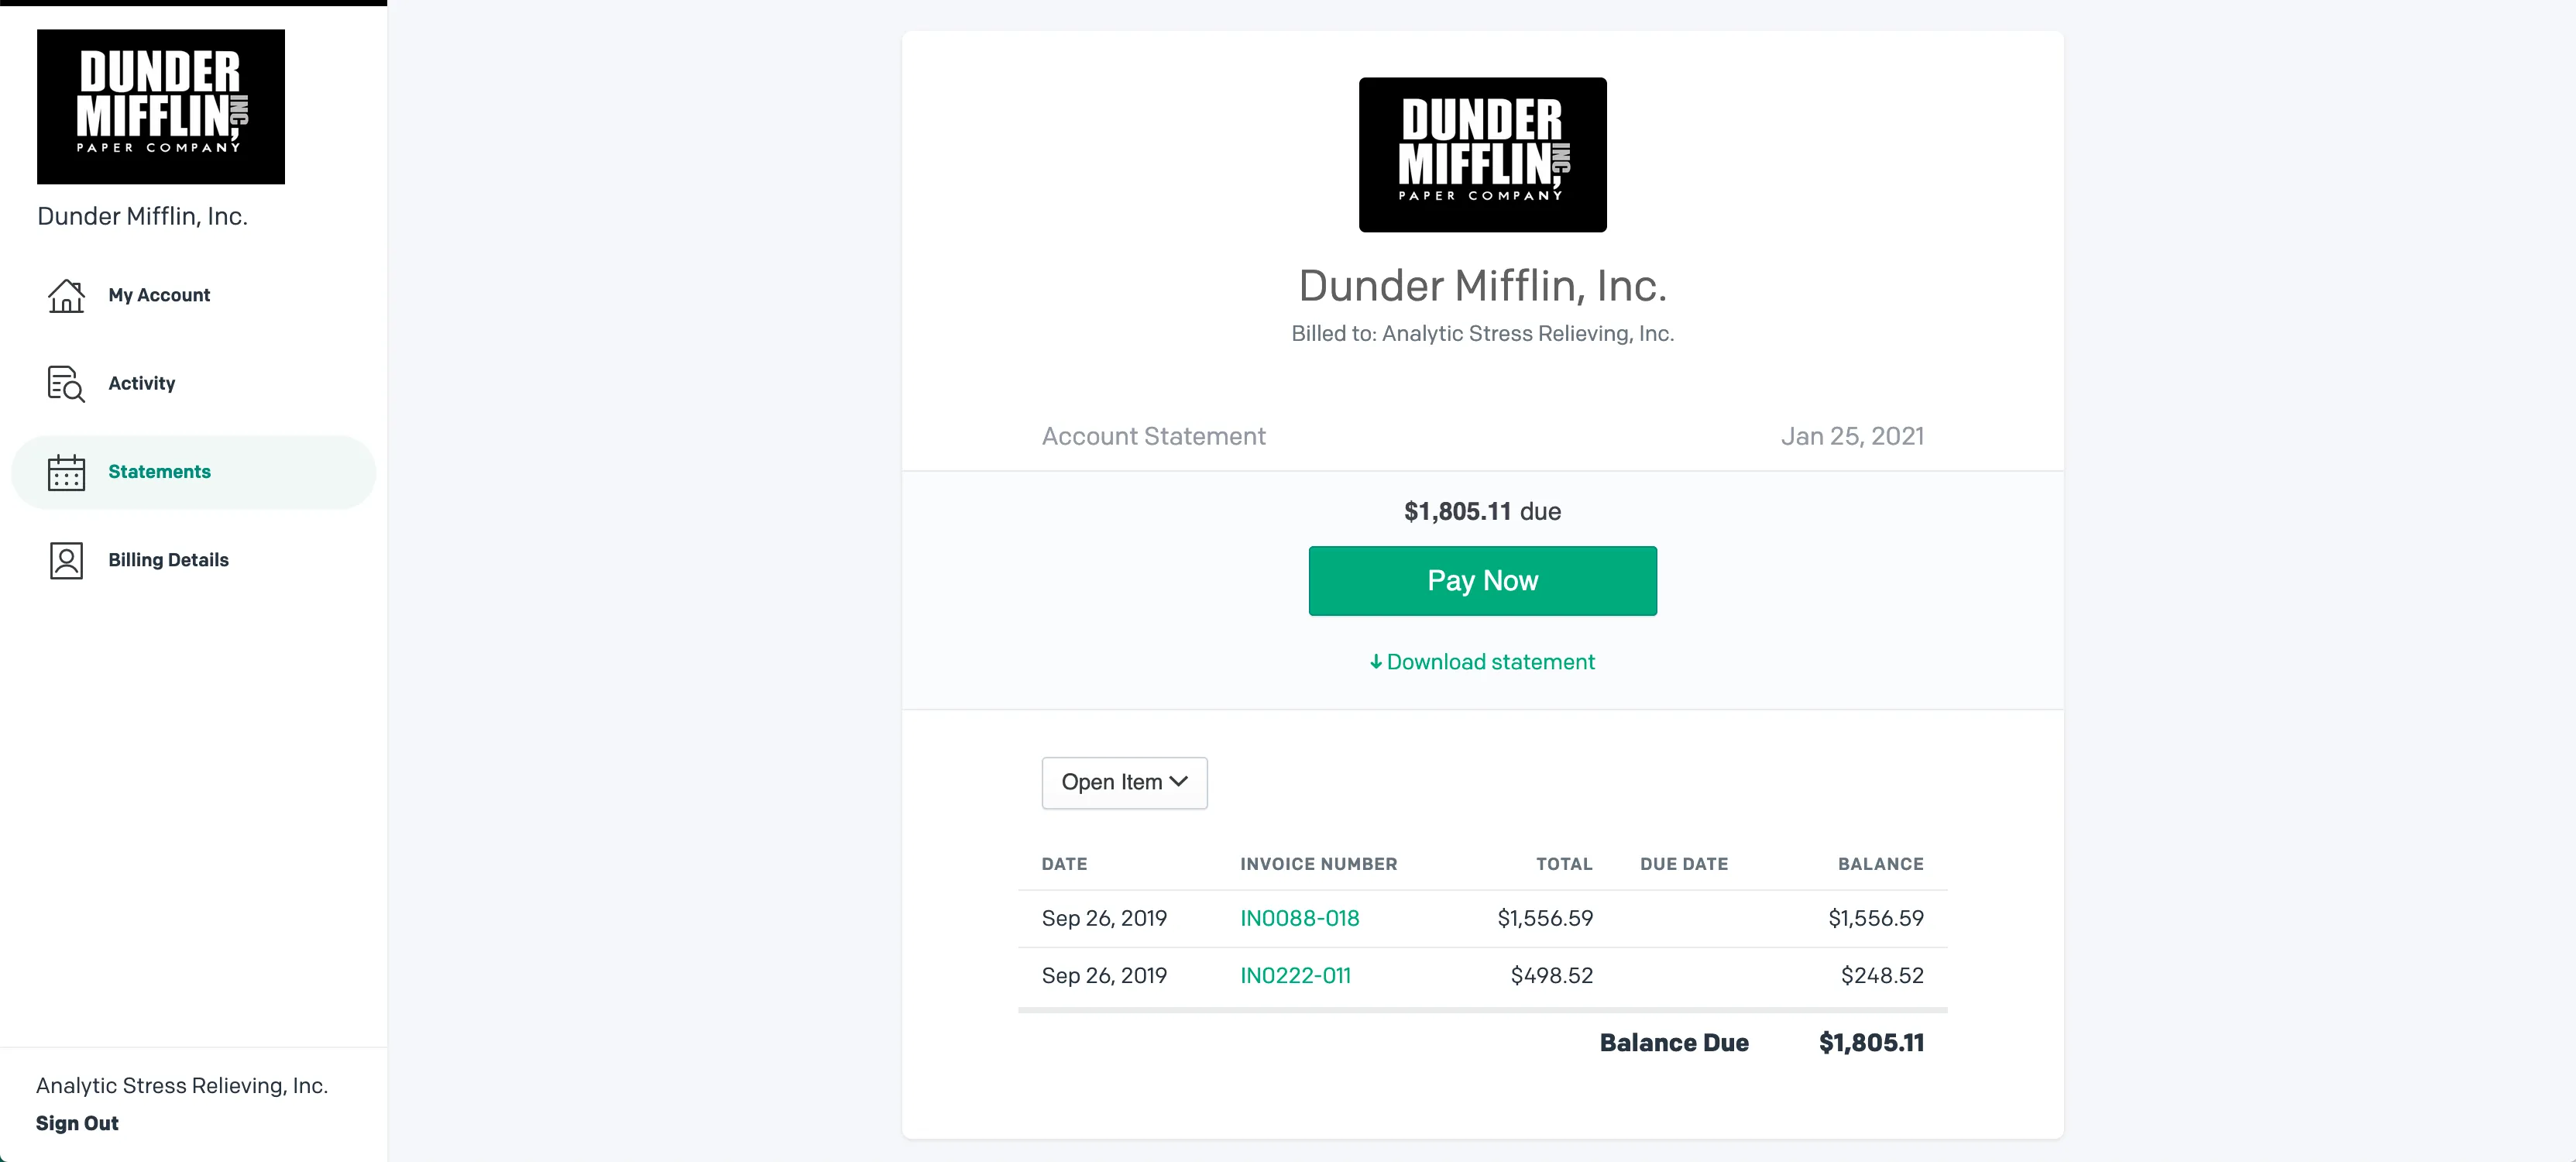Viewport: 2576px width, 1162px height.
Task: Click Analytic Stress Relieving, Inc. above Sign Out
Action: 182,1086
